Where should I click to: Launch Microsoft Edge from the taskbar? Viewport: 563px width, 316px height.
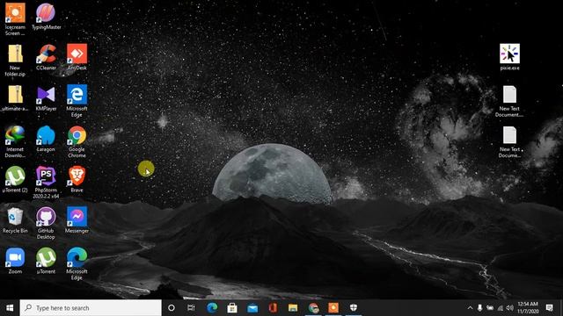(x=212, y=308)
